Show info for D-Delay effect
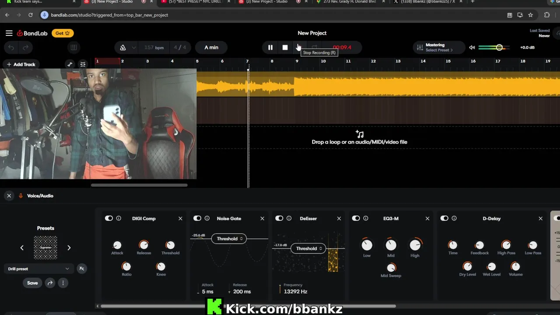Viewport: 560px width, 315px height. tap(454, 218)
